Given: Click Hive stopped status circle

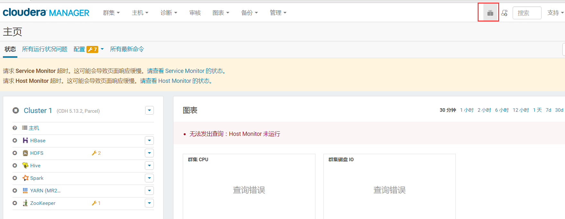Looking at the screenshot, I should pyautogui.click(x=15, y=165).
